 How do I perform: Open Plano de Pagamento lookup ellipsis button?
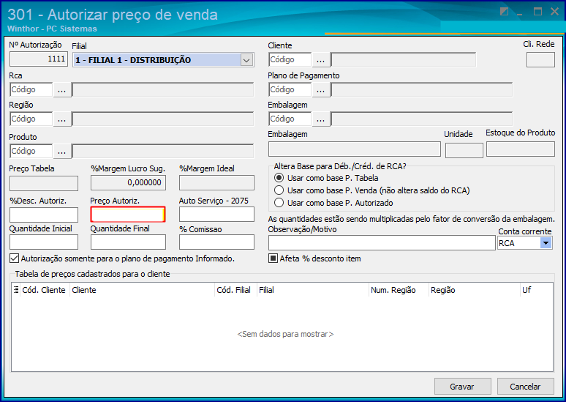coord(320,89)
